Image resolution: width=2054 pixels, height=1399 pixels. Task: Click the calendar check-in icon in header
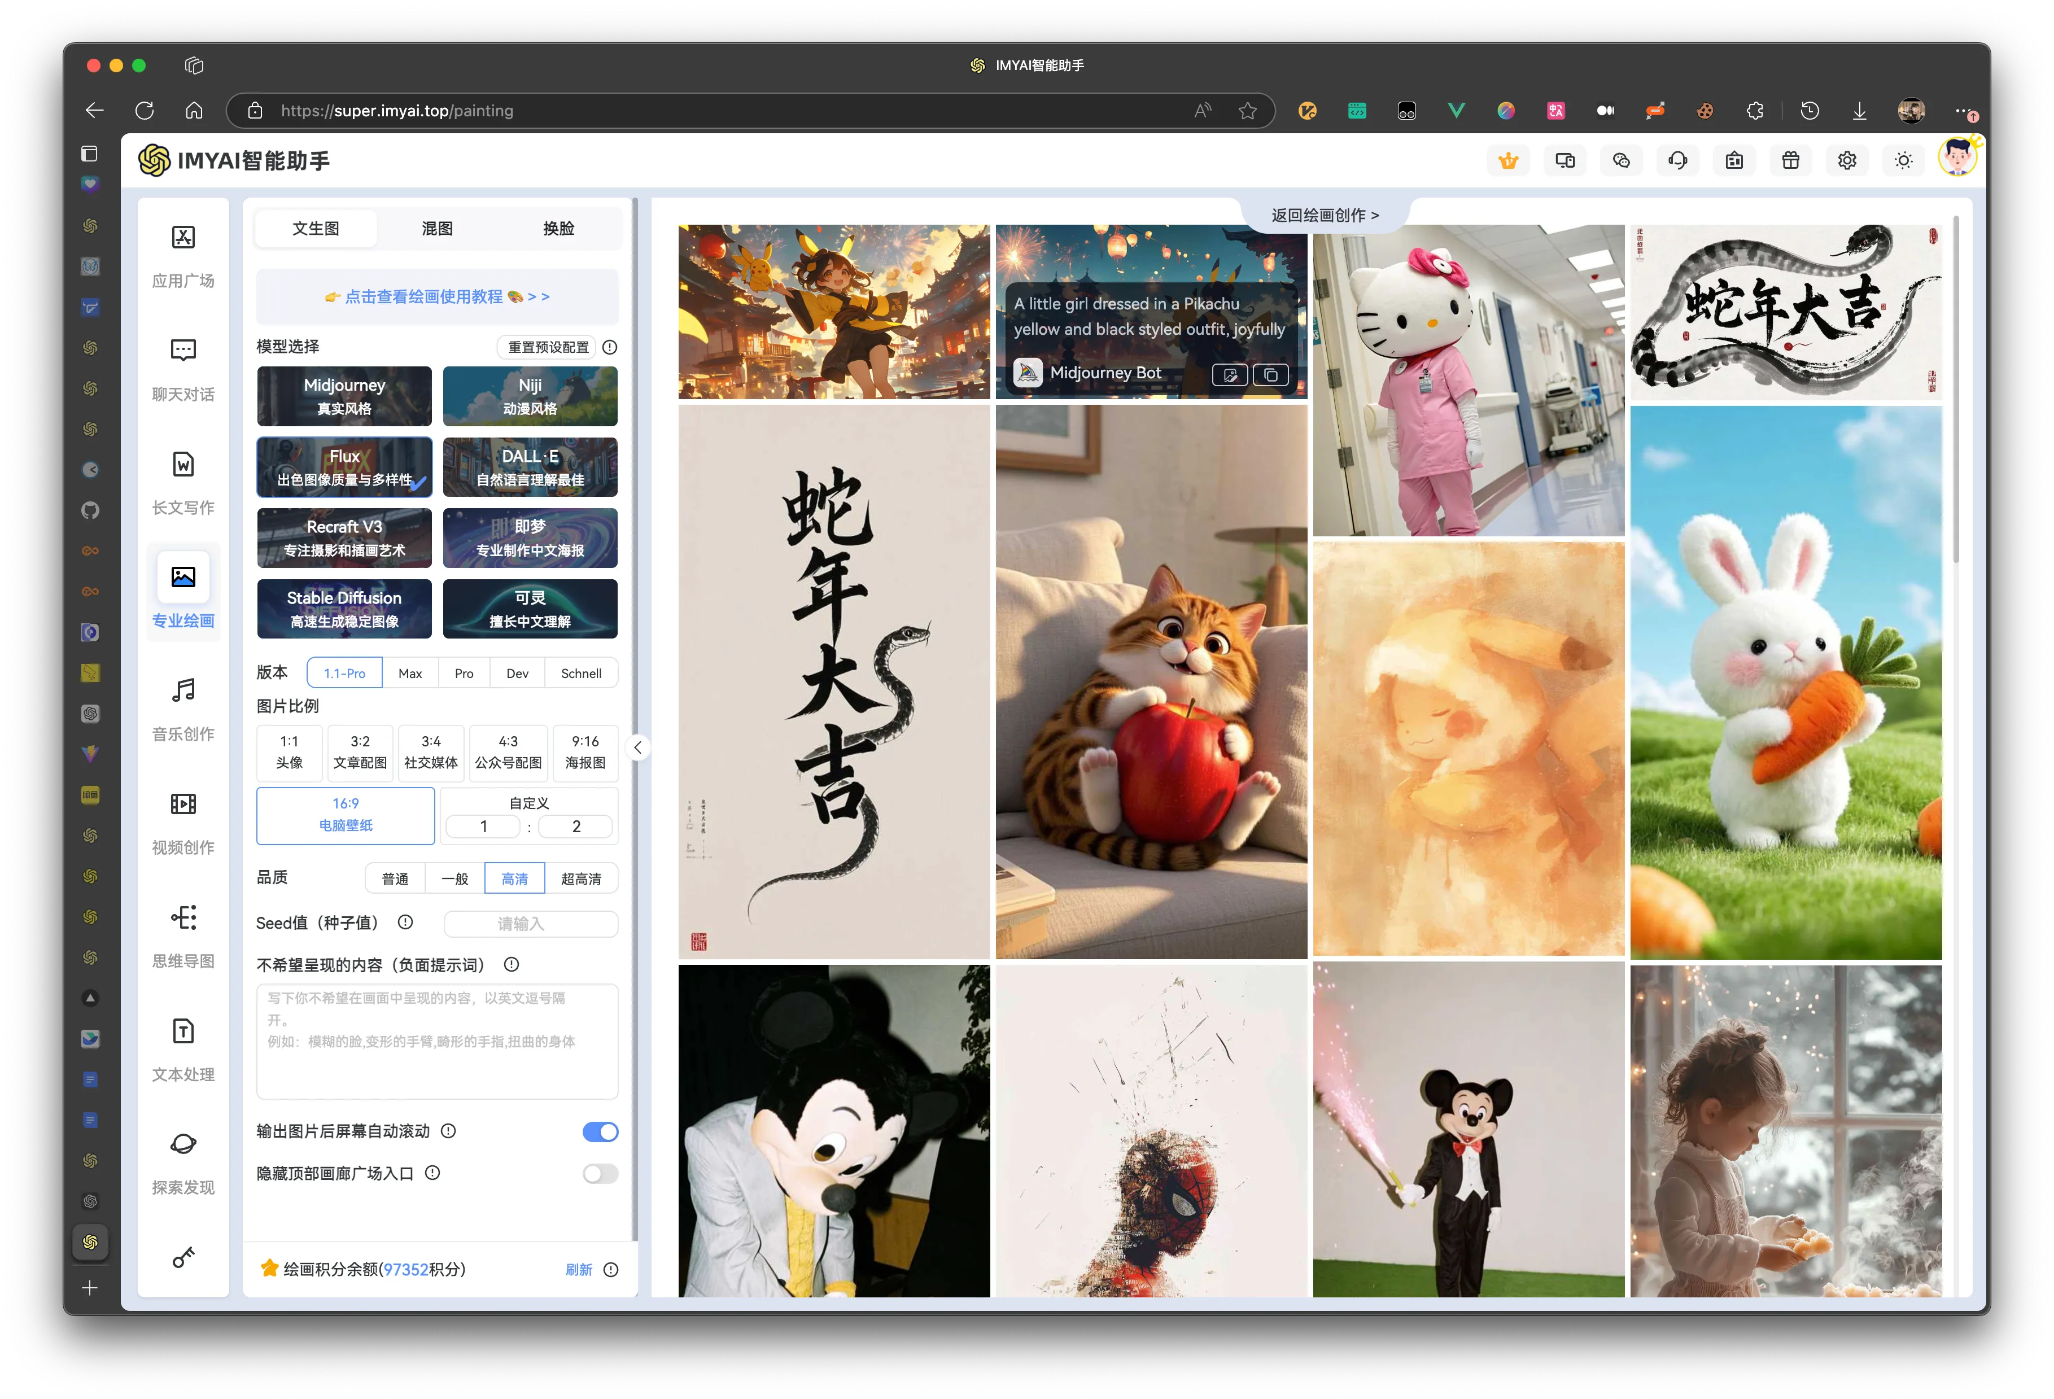[x=1734, y=160]
